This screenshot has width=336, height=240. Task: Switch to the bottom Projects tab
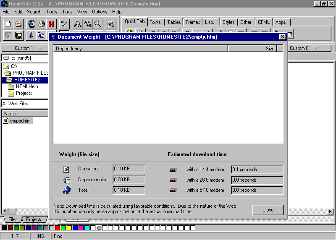(x=34, y=219)
